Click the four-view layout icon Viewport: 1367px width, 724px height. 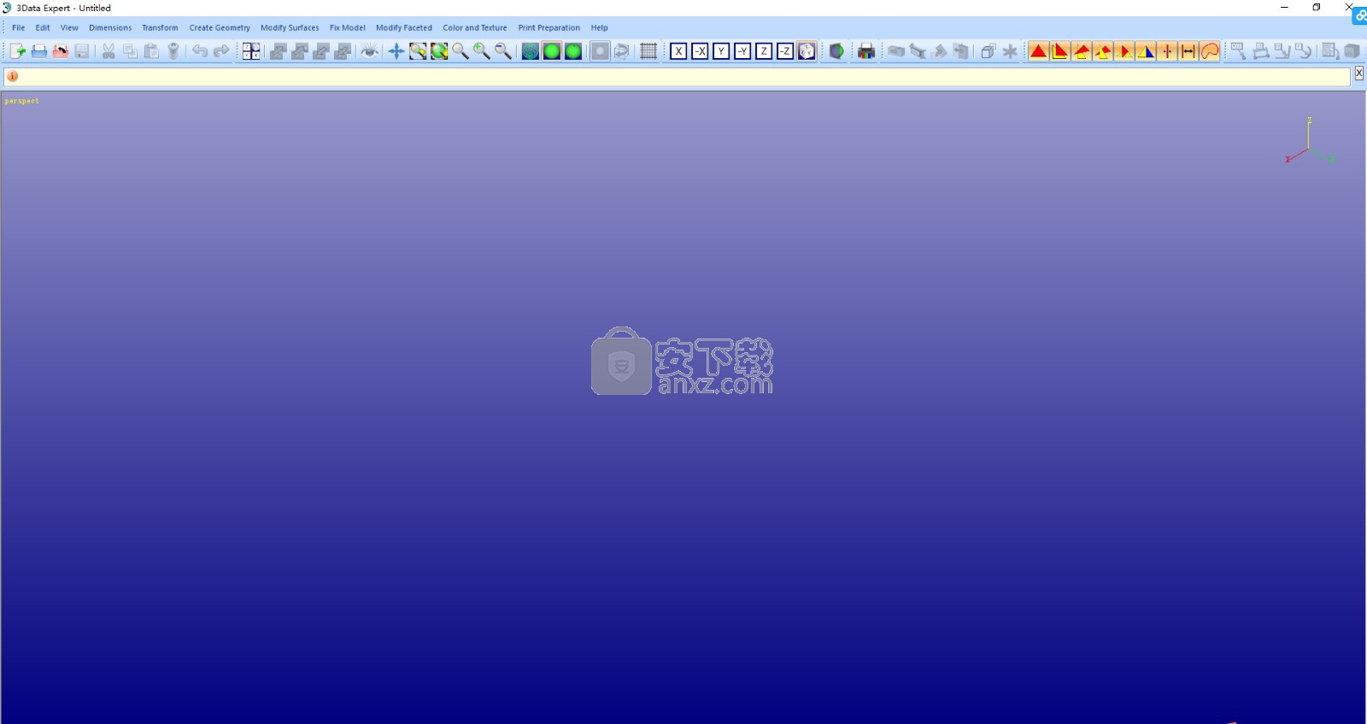tap(251, 51)
